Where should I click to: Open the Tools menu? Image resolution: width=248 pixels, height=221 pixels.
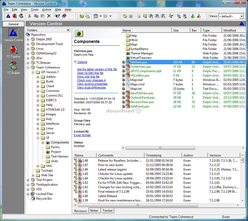click(35, 10)
